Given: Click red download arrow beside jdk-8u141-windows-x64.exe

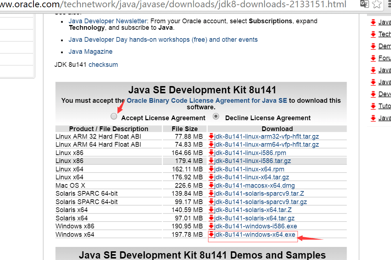Looking at the screenshot, I should [x=211, y=235].
